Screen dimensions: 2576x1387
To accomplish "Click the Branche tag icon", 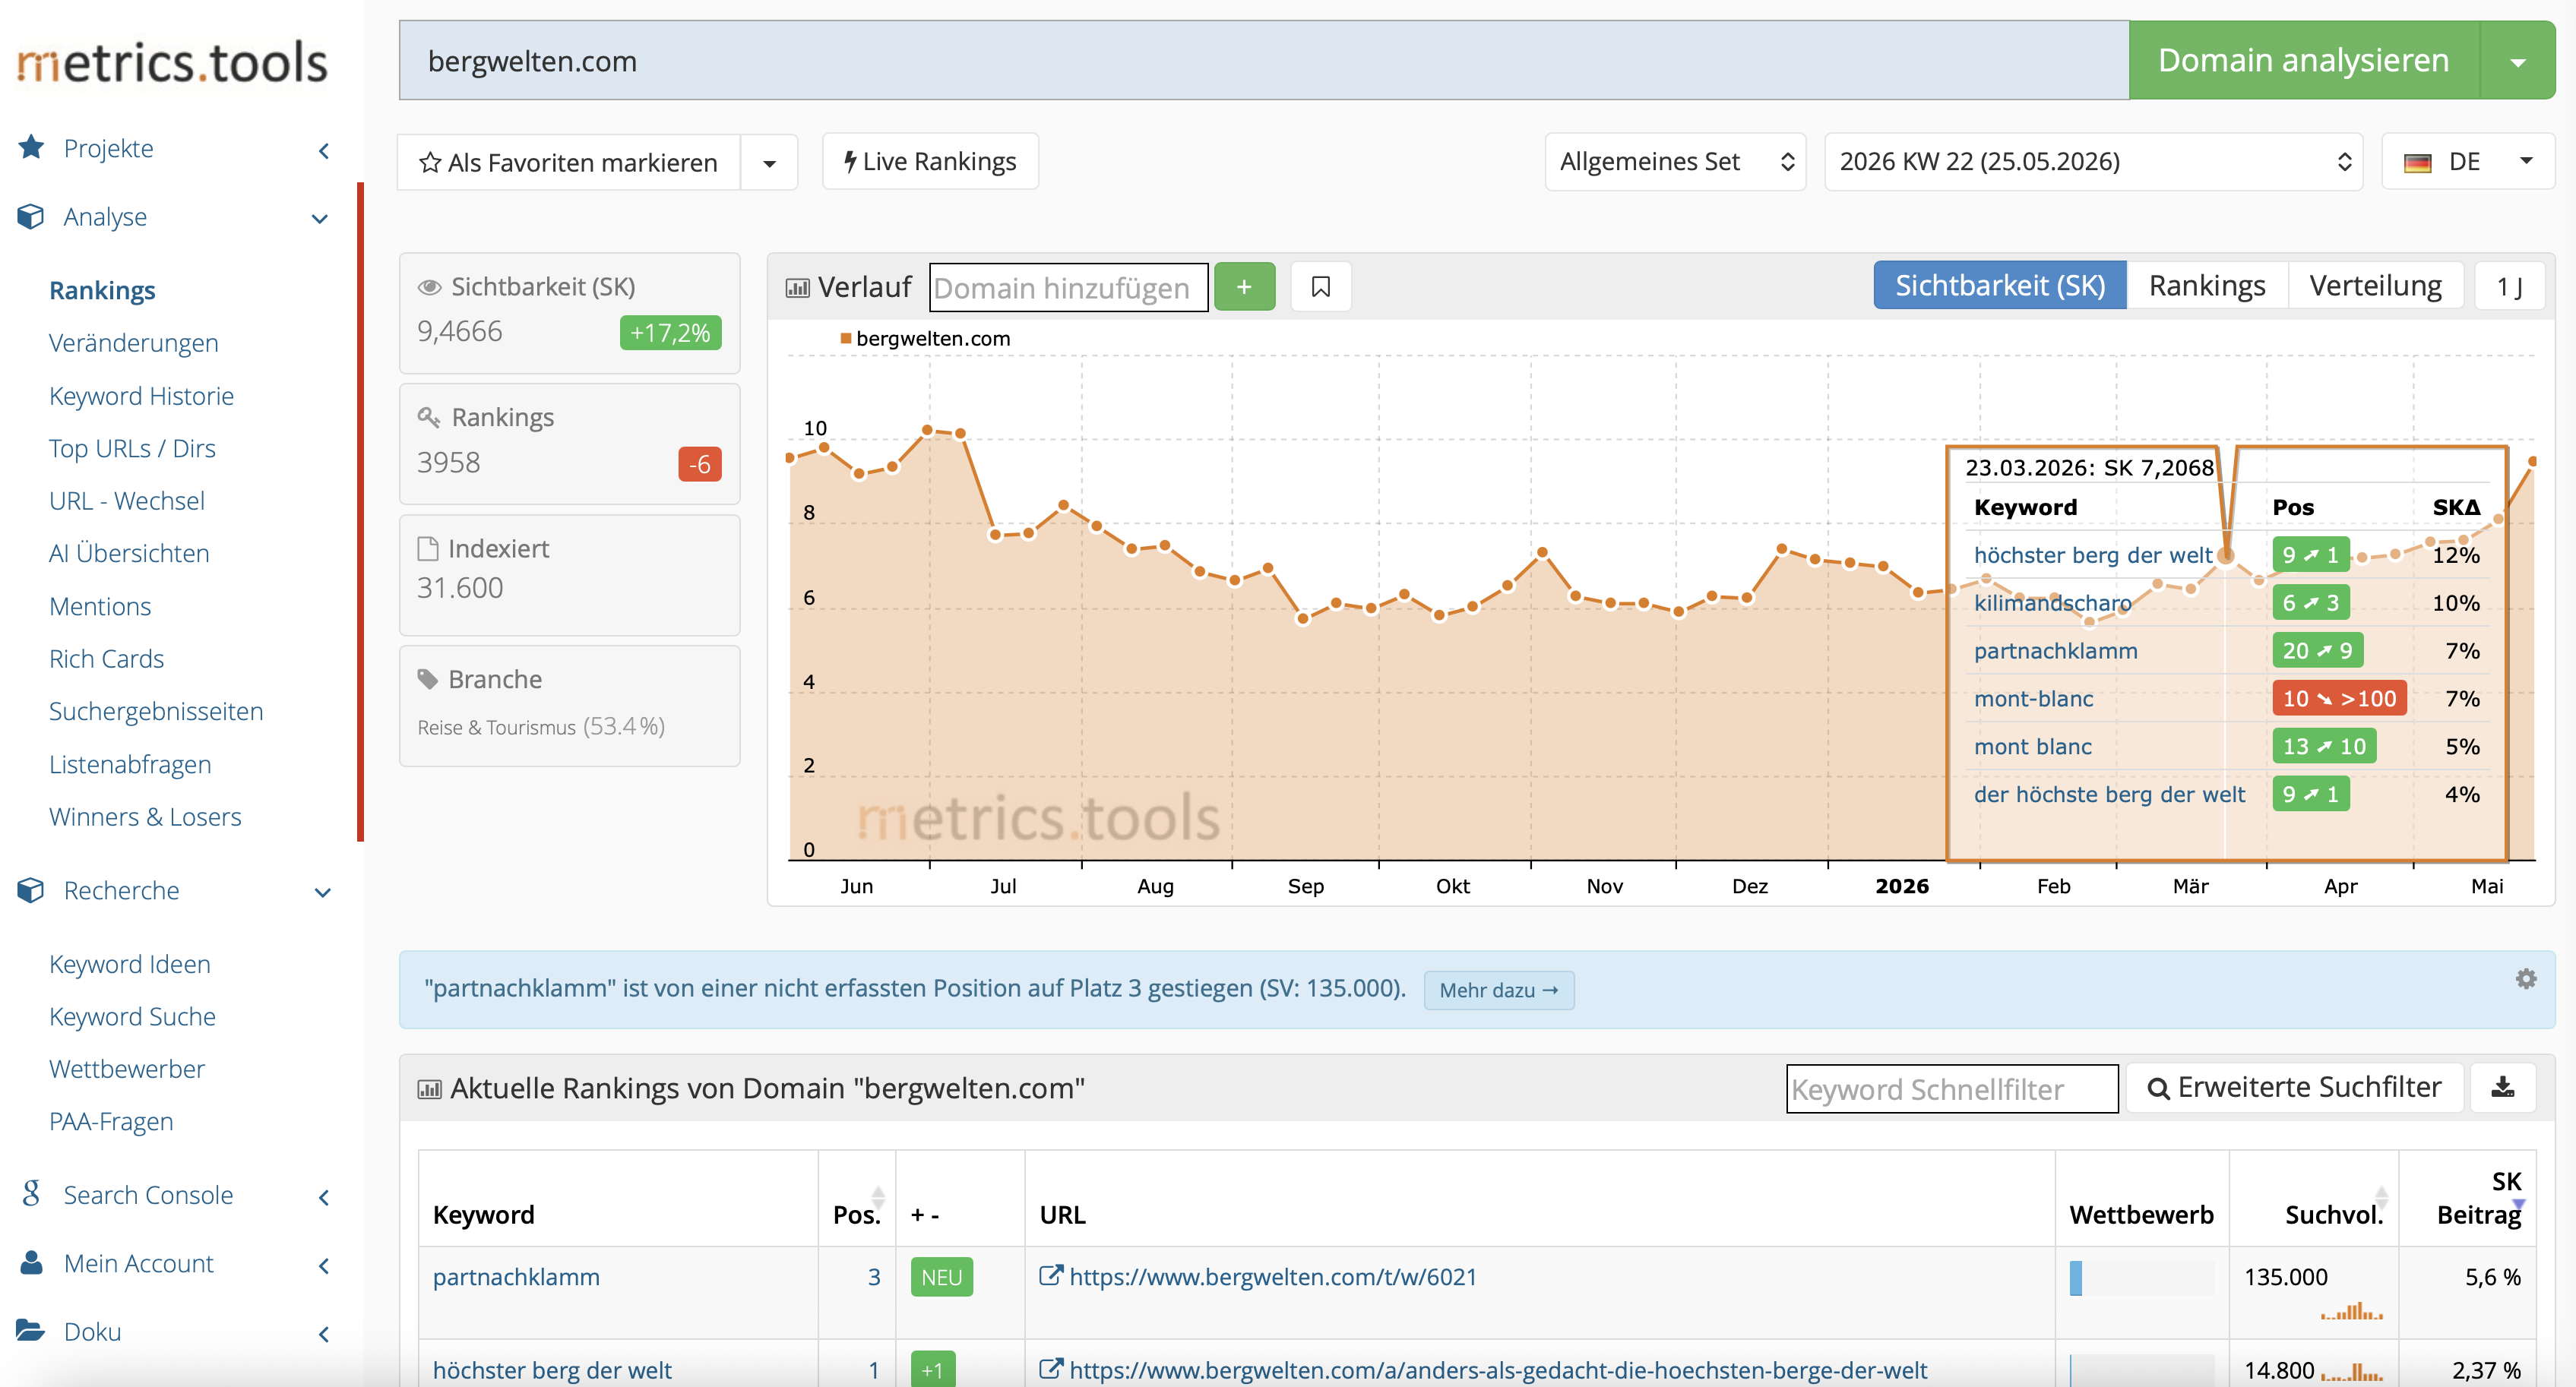I will tap(428, 680).
